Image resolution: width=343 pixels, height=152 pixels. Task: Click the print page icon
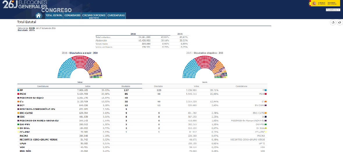coord(333,22)
